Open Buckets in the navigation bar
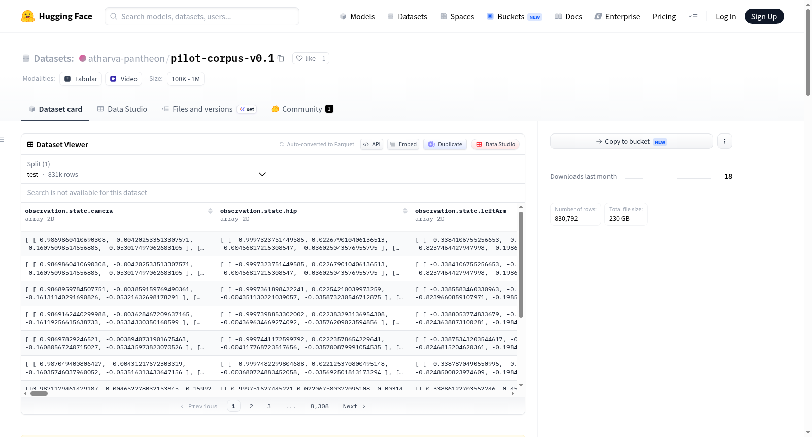 (514, 16)
